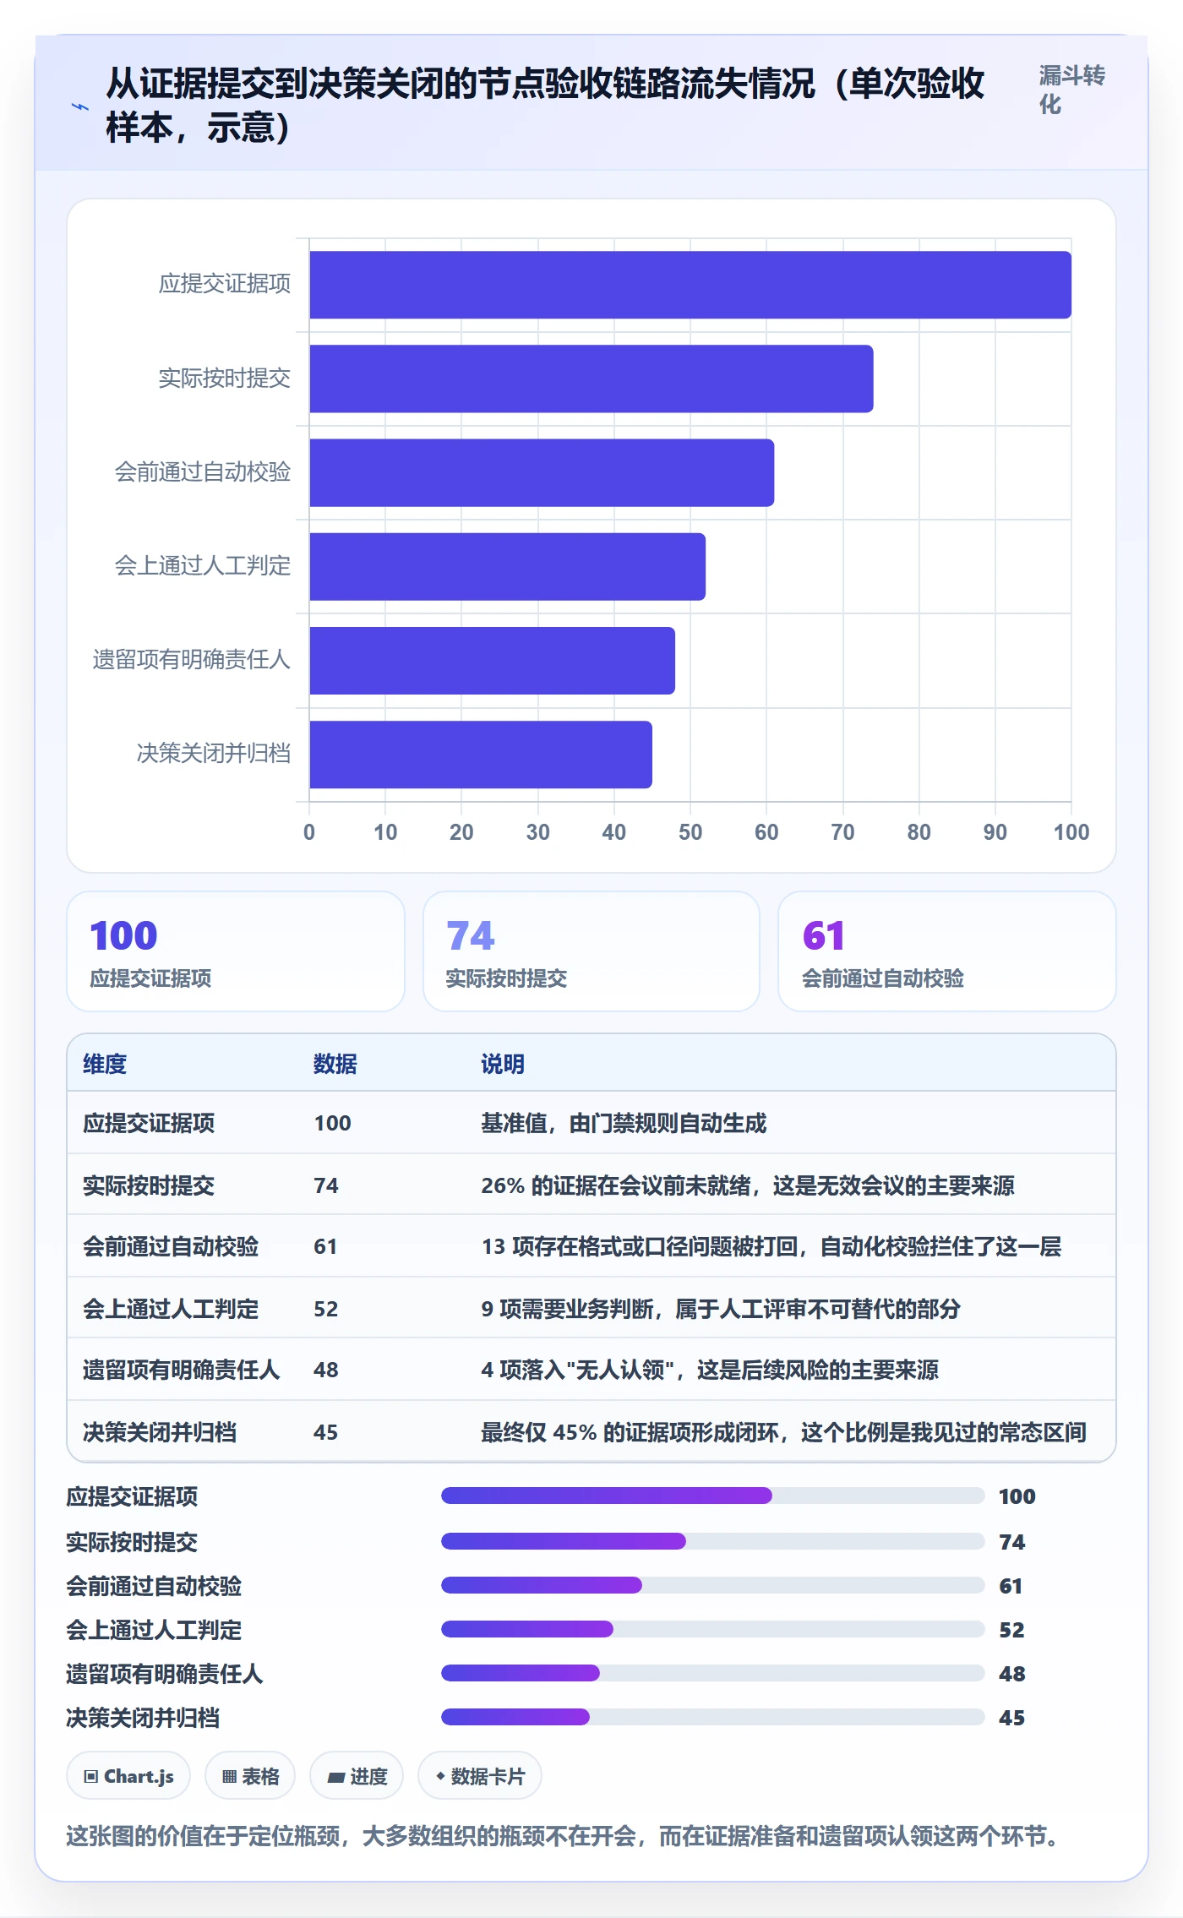The image size is (1183, 1918).
Task: Click the x-axis label 50 in the chart
Action: pos(690,832)
